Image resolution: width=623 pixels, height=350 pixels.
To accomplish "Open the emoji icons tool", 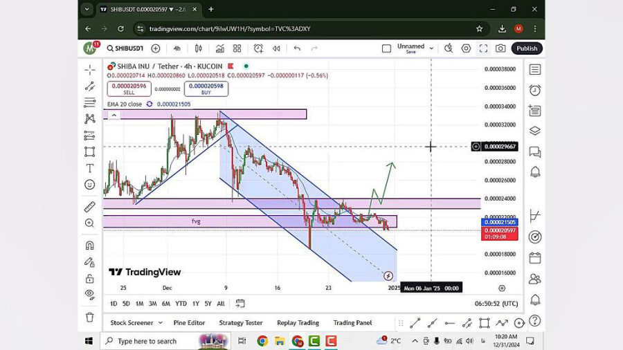I will point(90,185).
